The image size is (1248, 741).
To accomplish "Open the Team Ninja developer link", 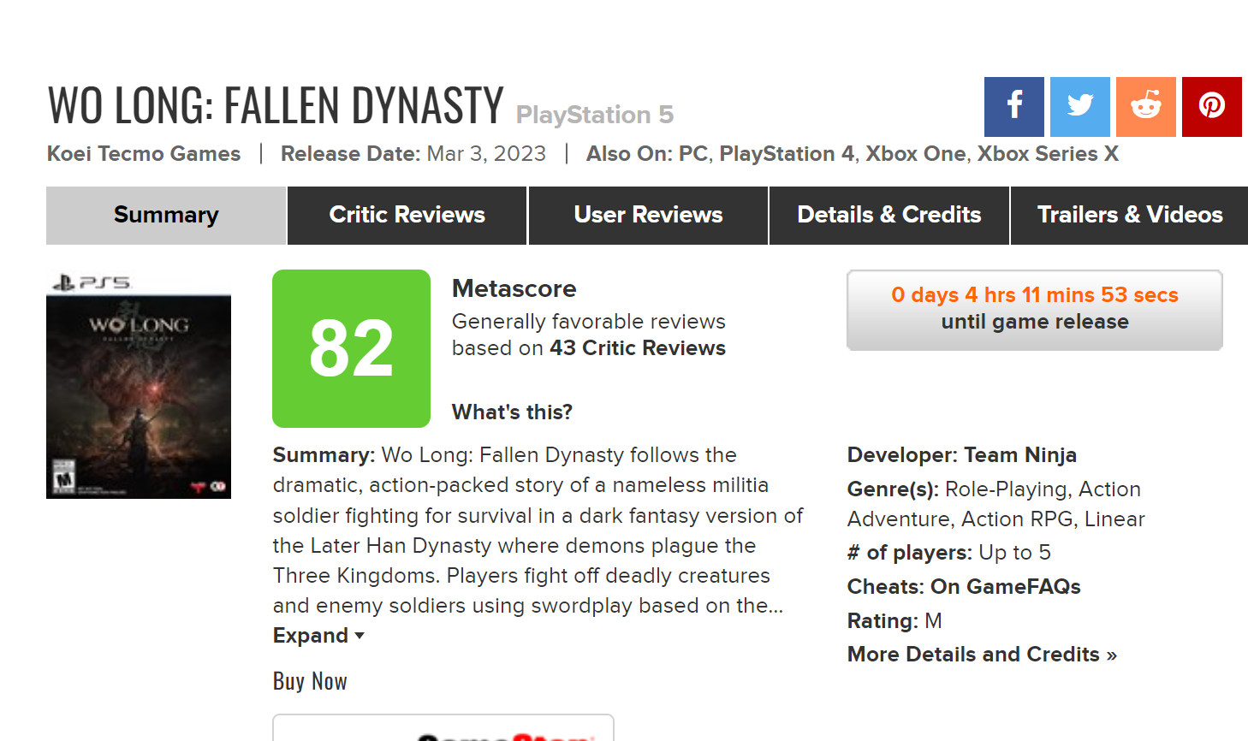I will [1020, 455].
